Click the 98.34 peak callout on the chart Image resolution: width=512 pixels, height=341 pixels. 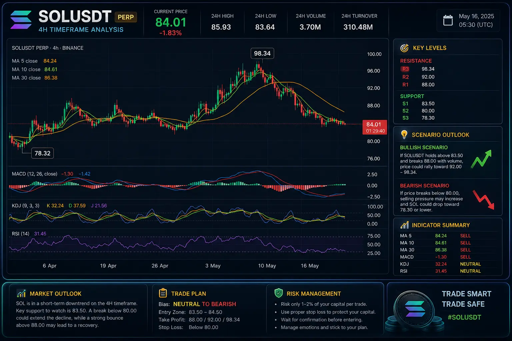click(262, 53)
